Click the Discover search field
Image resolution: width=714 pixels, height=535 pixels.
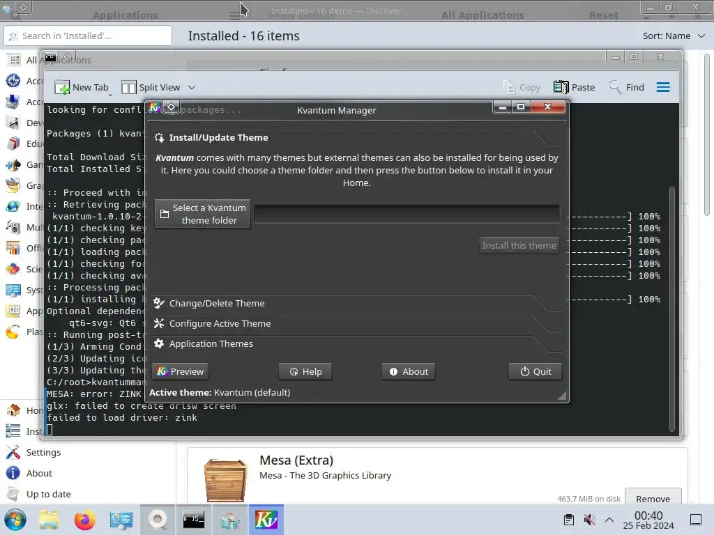[88, 36]
